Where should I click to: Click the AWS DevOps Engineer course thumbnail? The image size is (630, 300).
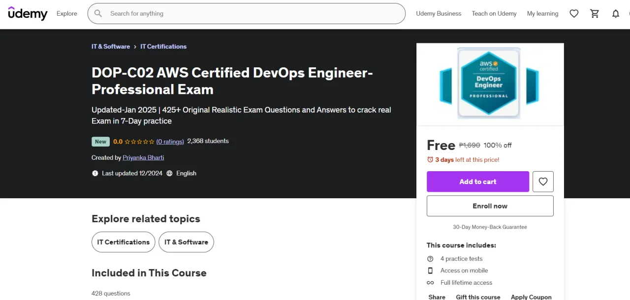(490, 84)
